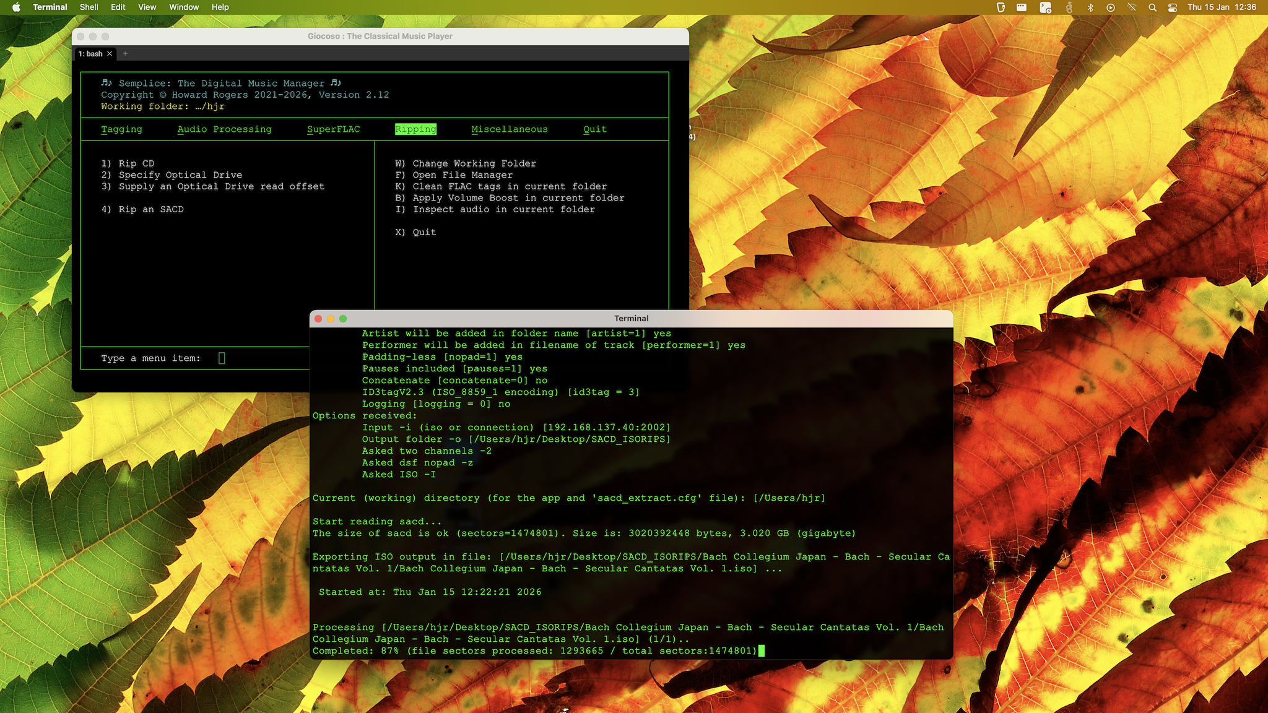Click the phone-shaped device icon in the menu bar

tap(1001, 7)
